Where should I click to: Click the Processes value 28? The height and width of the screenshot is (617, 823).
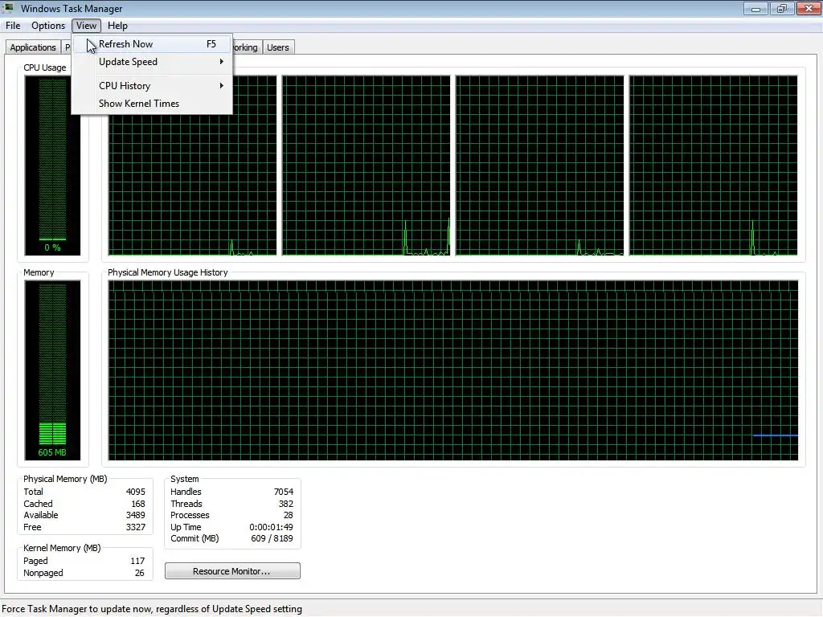pos(289,515)
